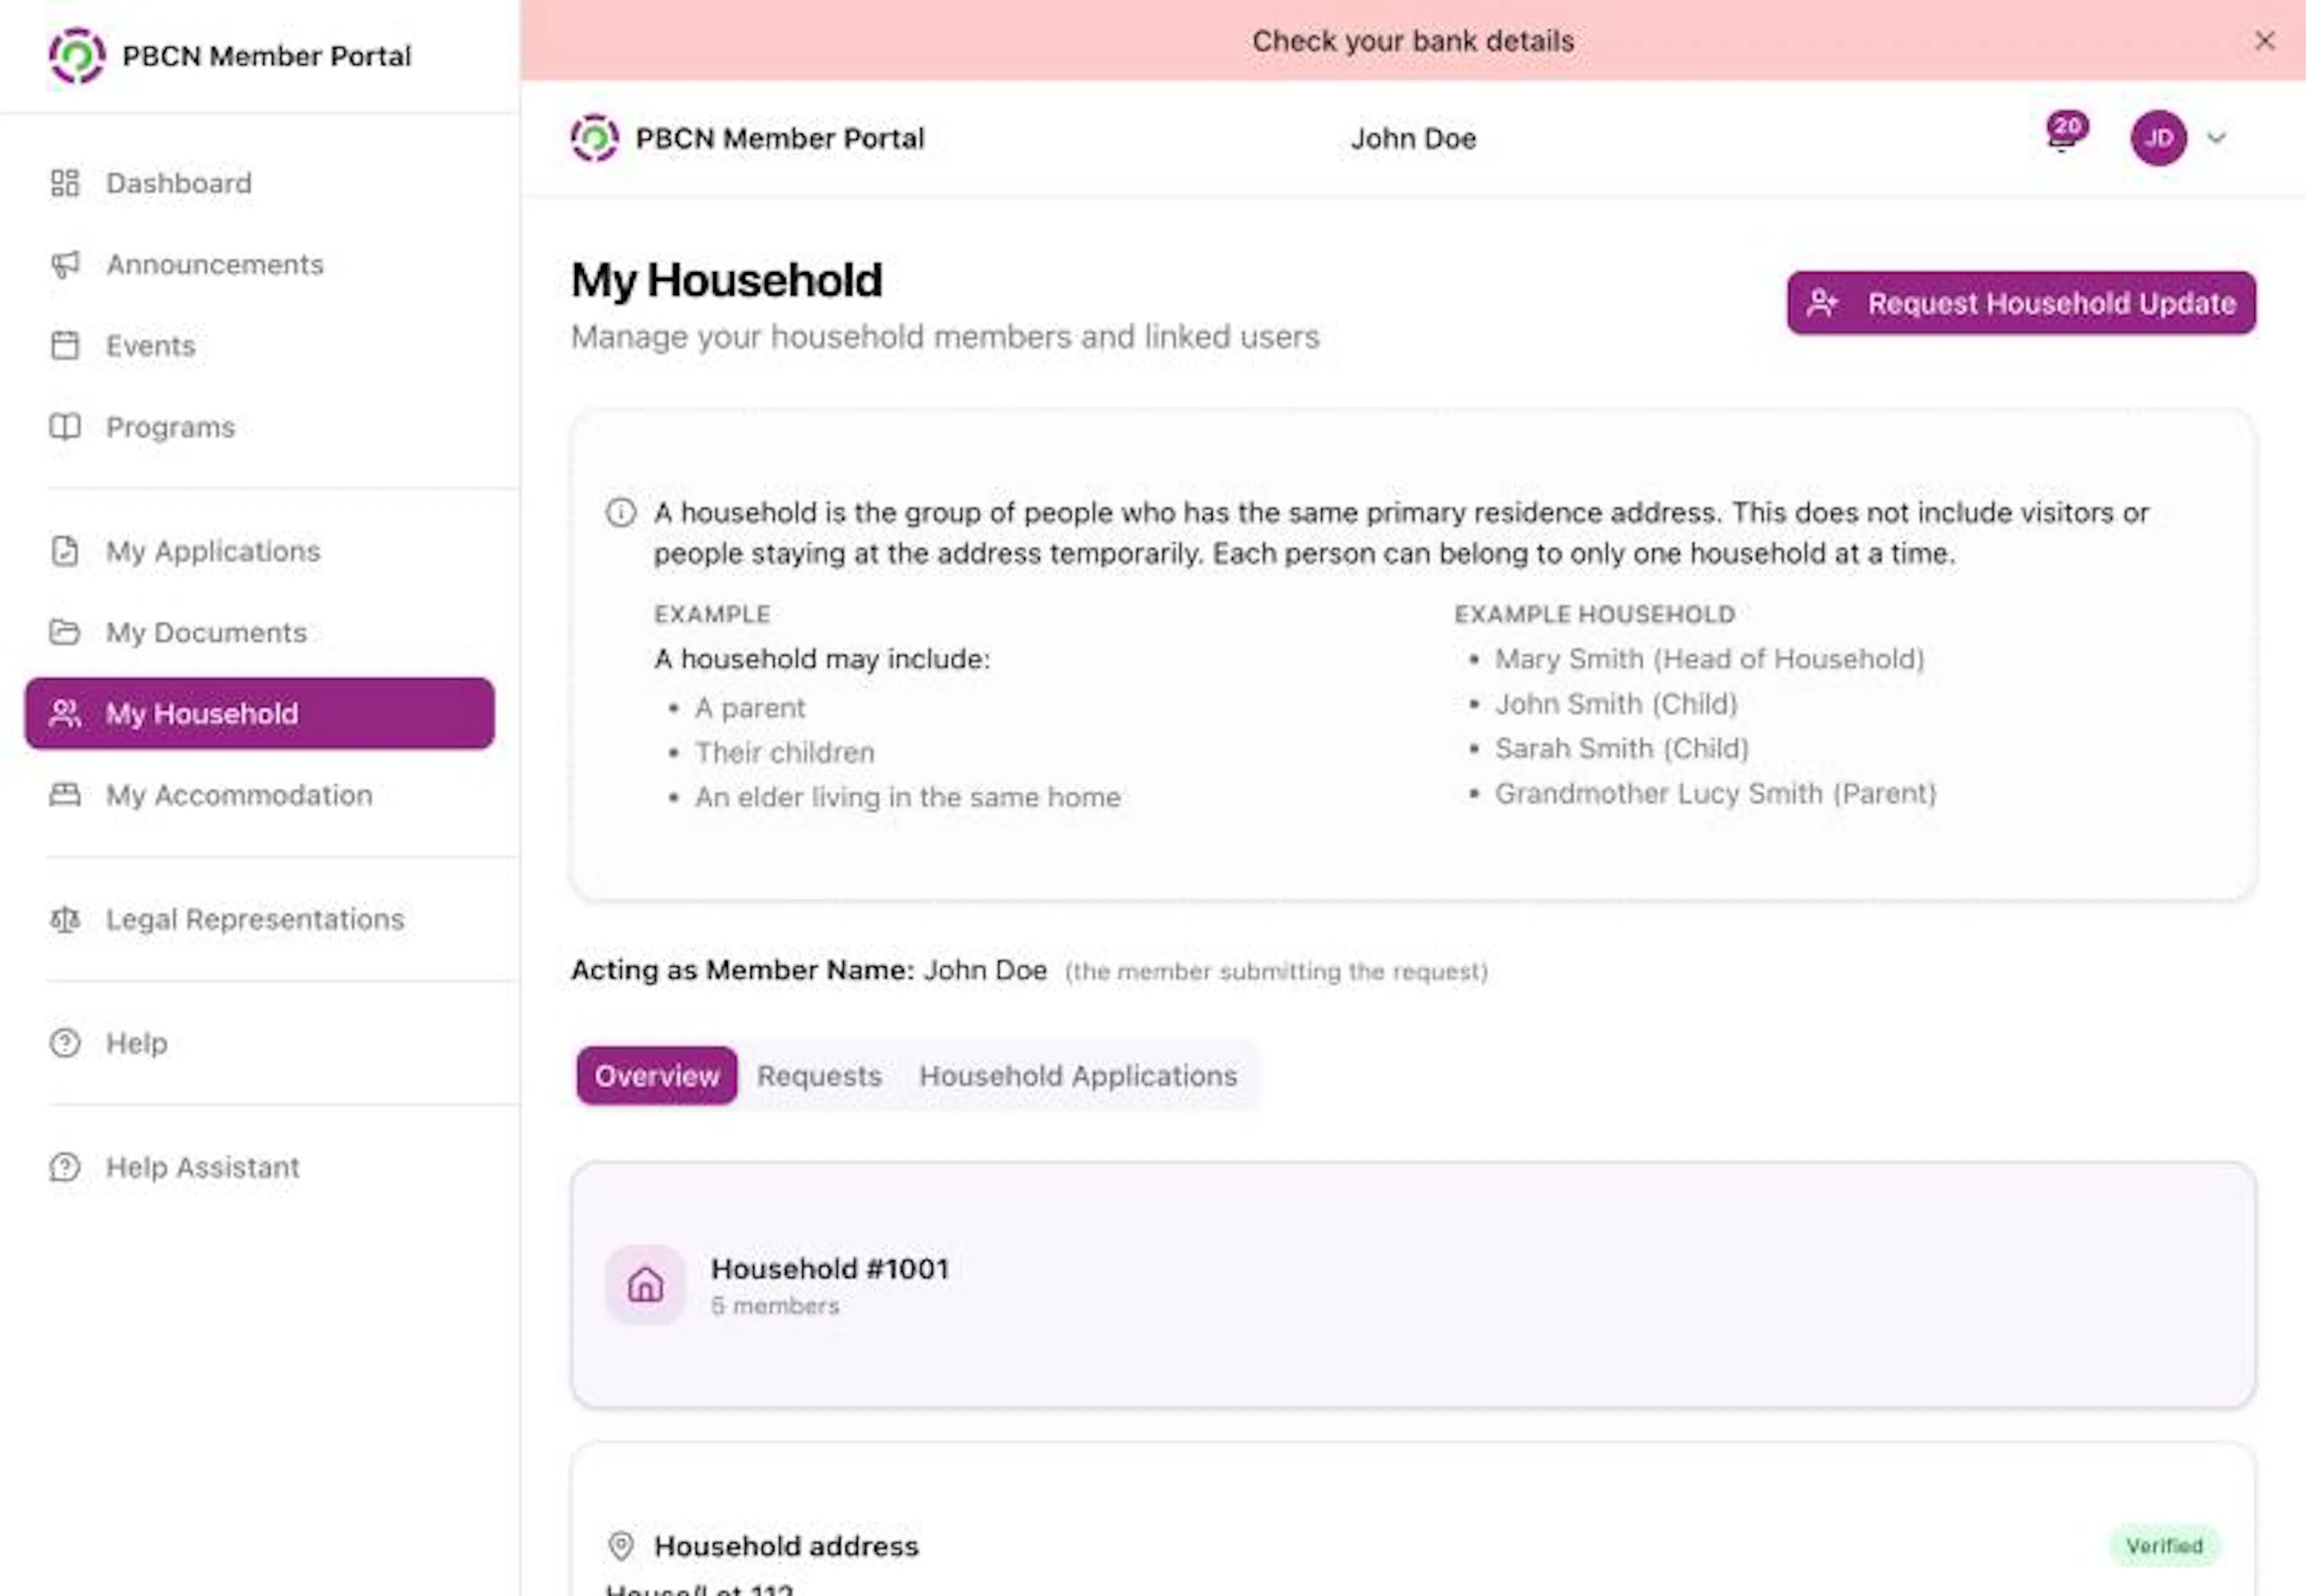Click the My Documents folder icon
The height and width of the screenshot is (1596, 2306).
(x=65, y=632)
